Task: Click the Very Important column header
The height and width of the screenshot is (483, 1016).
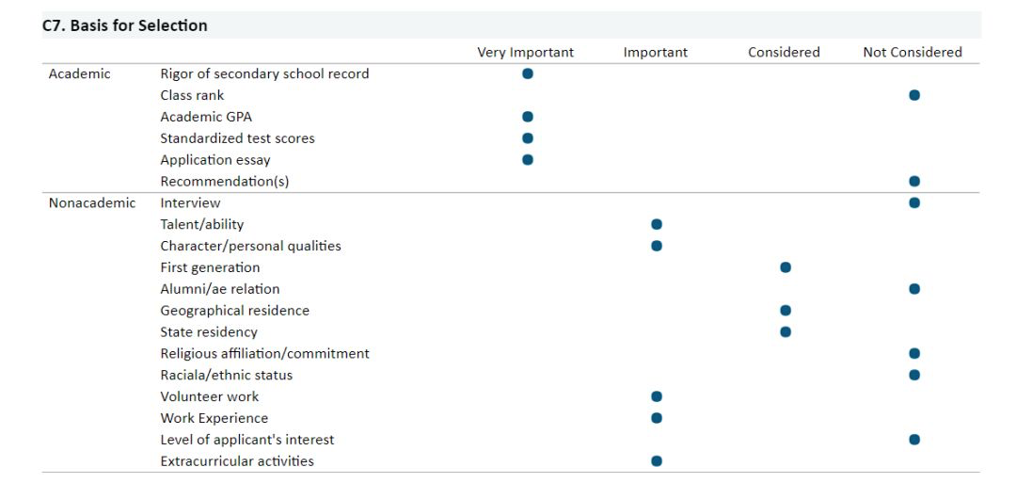Action: tap(525, 53)
